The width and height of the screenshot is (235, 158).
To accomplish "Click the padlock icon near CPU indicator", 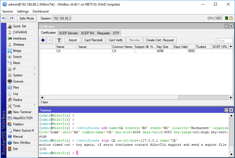I will coord(231,18).
